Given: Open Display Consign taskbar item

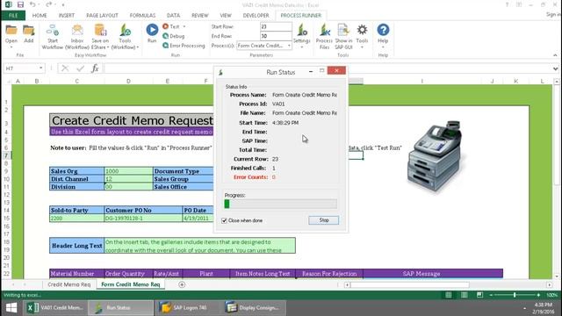Looking at the screenshot, I should tap(254, 308).
